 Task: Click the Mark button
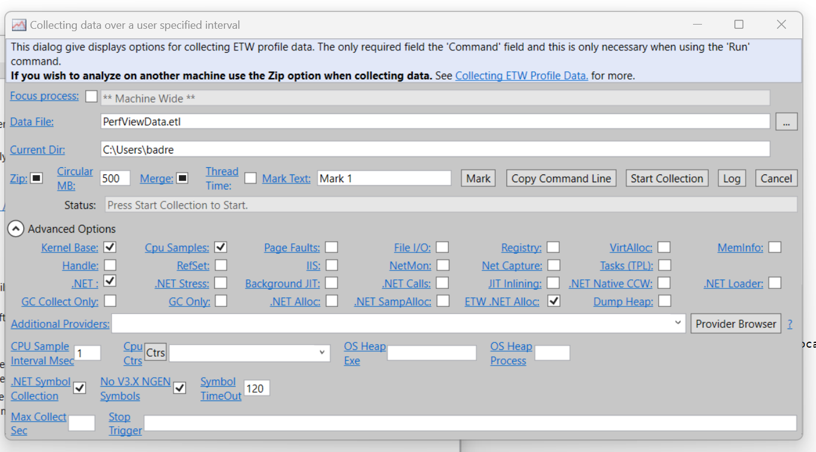click(478, 178)
